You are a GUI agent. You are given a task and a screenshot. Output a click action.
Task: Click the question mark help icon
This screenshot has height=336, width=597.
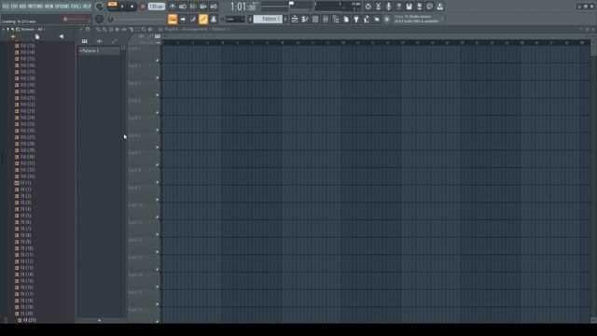click(398, 7)
